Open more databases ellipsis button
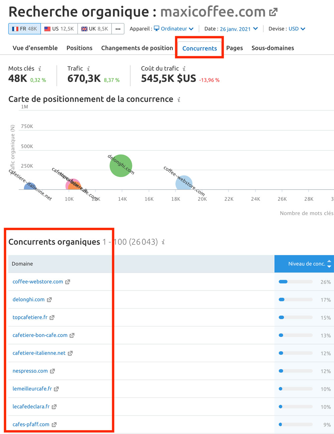Viewport: 334px width, 434px height. (118, 29)
